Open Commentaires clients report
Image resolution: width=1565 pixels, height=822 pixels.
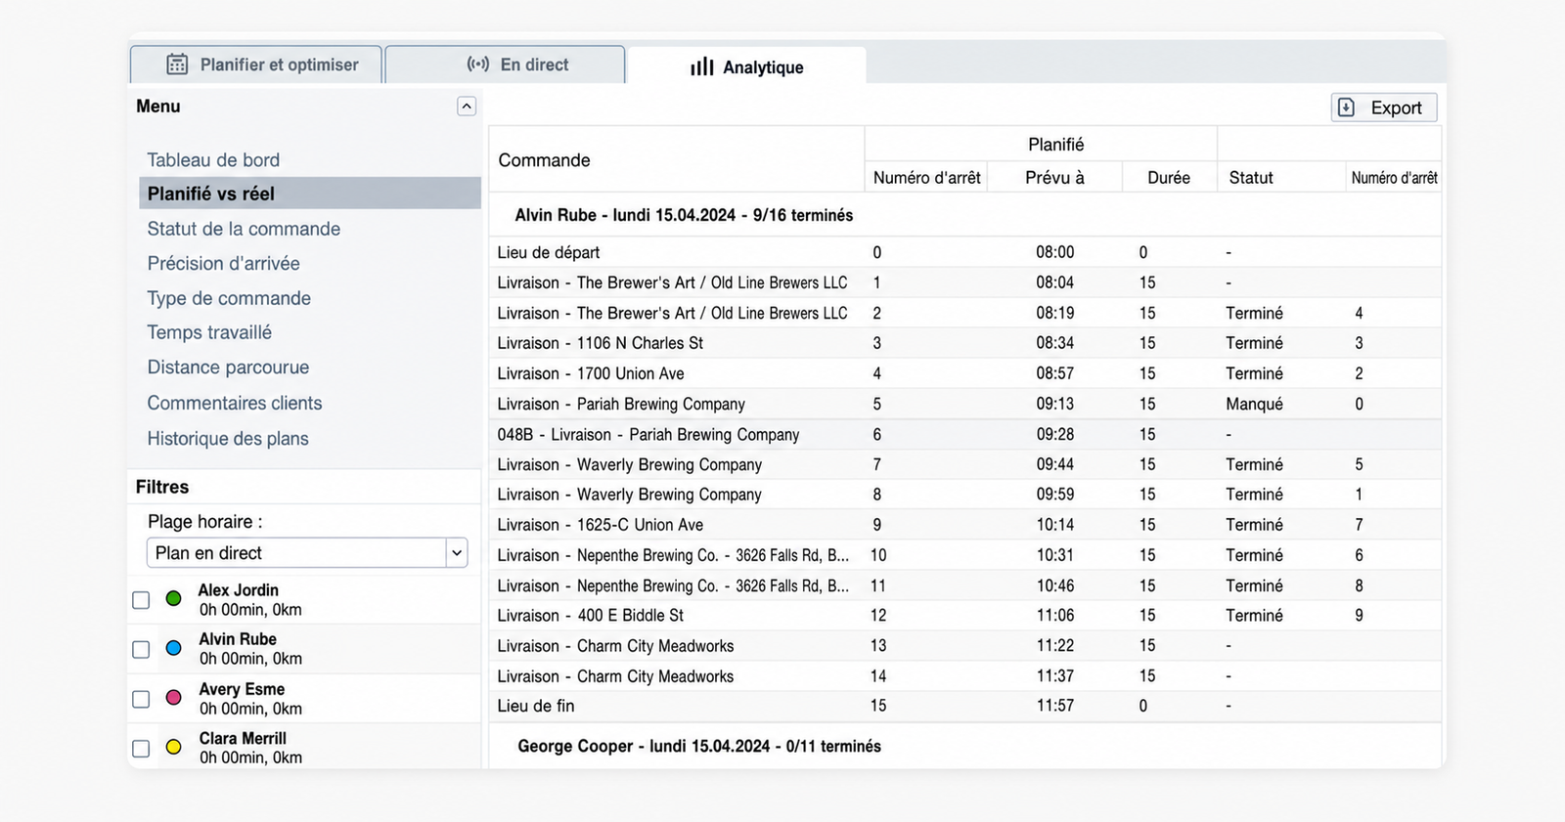point(235,403)
